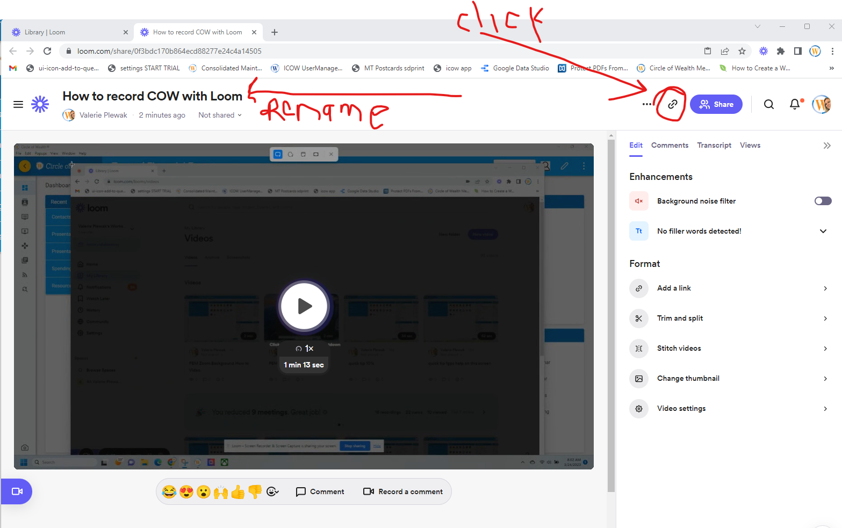
Task: Bookmark this page with the star
Action: [x=742, y=51]
